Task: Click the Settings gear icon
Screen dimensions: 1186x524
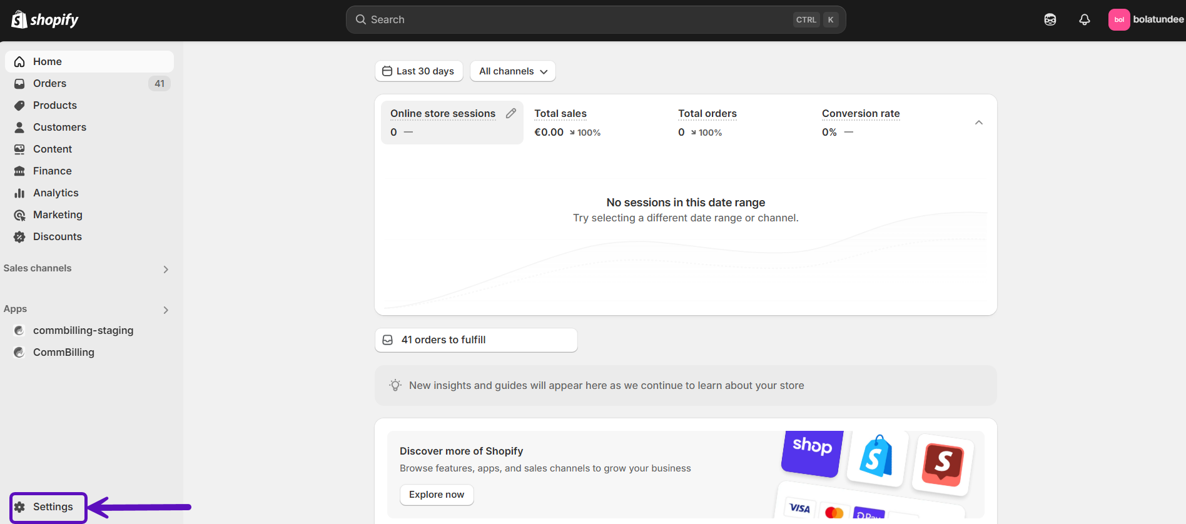Action: [x=20, y=507]
